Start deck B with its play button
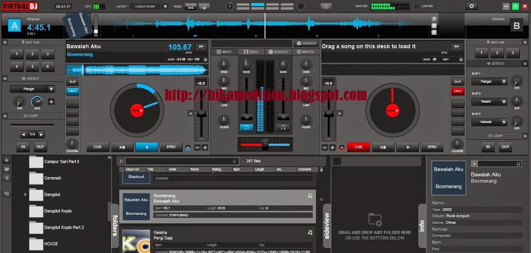This screenshot has height=253, width=531. pyautogui.click(x=408, y=147)
